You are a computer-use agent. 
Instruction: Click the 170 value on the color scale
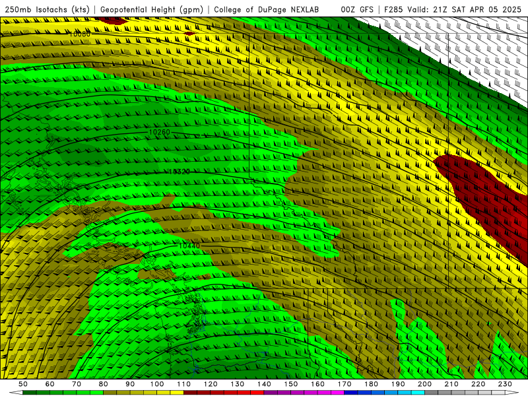click(345, 384)
